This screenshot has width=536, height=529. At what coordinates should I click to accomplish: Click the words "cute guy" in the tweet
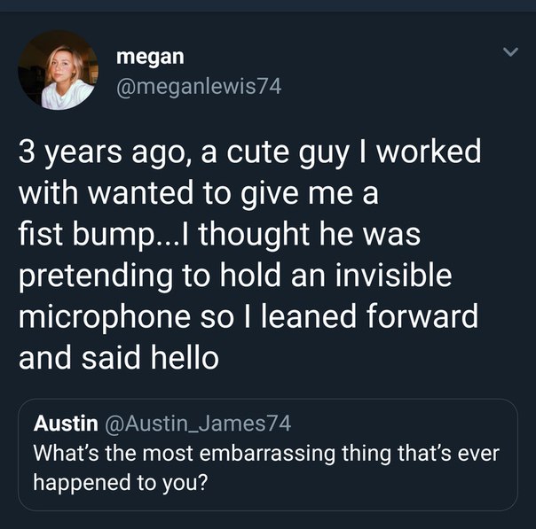tap(288, 153)
